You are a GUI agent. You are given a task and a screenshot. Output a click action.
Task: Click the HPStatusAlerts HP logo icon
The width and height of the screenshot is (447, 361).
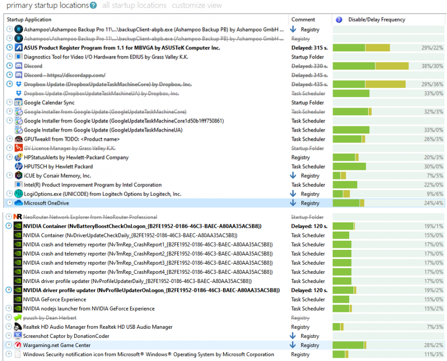coord(19,157)
